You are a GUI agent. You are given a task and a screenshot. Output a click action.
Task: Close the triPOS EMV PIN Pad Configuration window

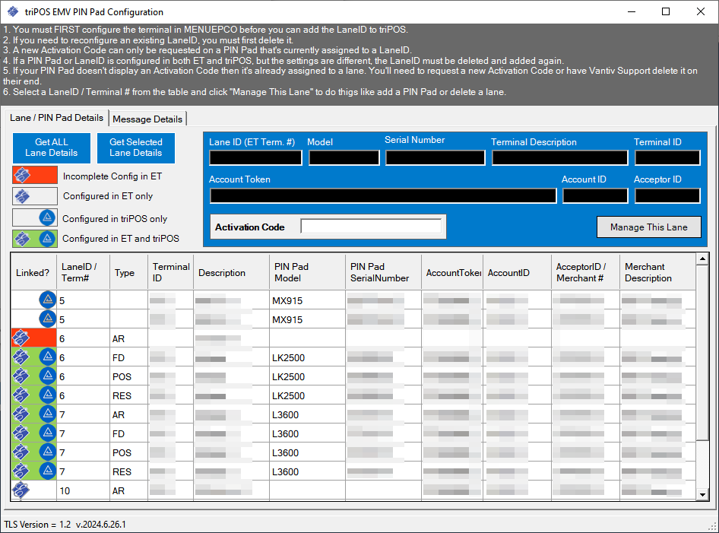700,11
